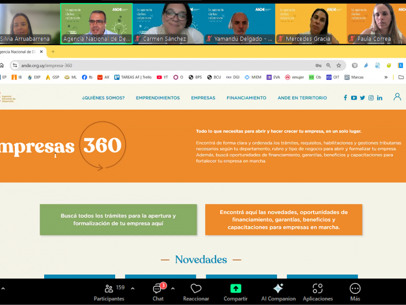Open the OIT bookmark
The image size is (406, 305).
(x=333, y=77)
